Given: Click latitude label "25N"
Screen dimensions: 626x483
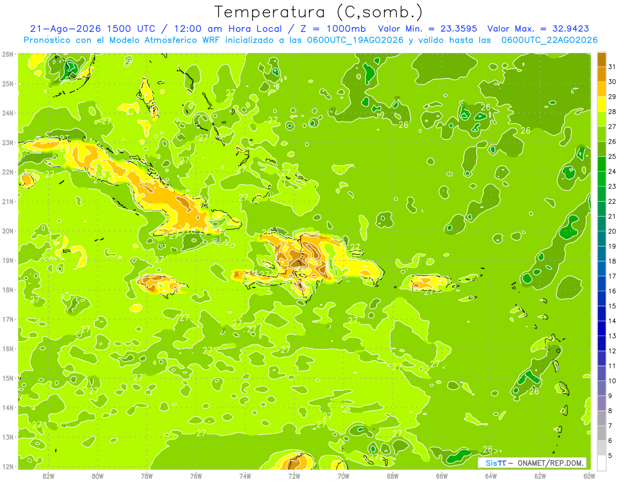Looking at the screenshot, I should 8,83.
